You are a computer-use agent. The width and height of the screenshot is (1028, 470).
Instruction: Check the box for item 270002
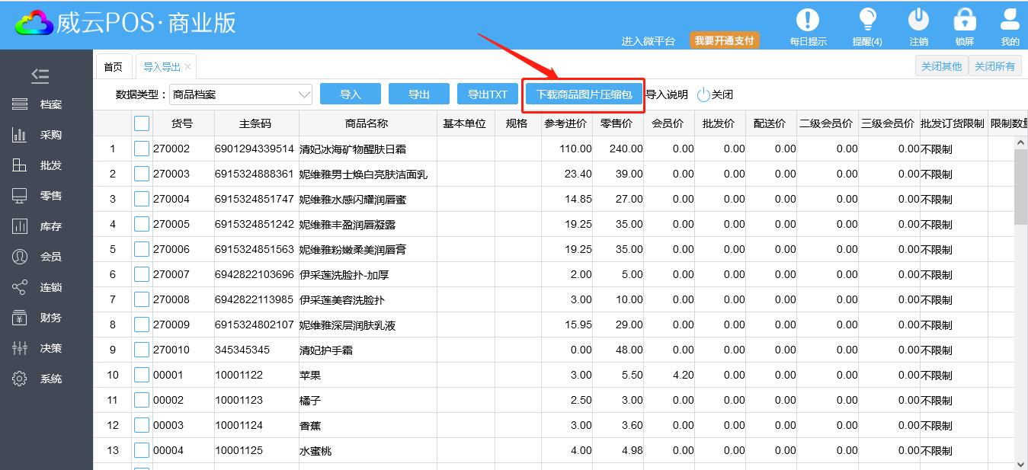coord(142,149)
